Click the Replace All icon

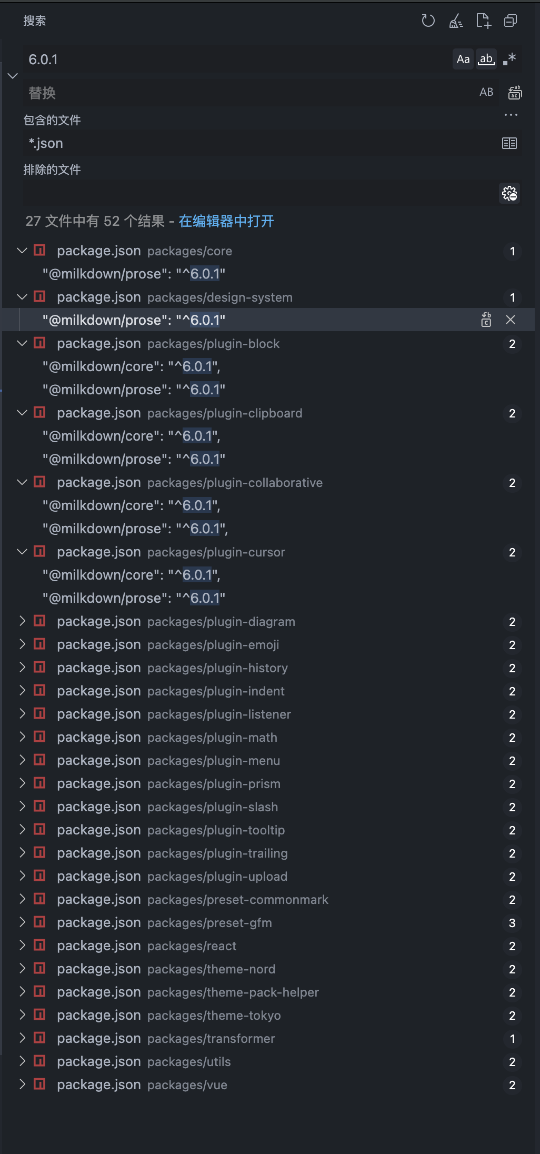coord(515,93)
